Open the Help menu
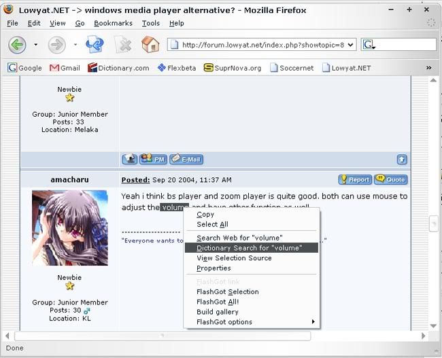The height and width of the screenshot is (358, 442). click(177, 23)
